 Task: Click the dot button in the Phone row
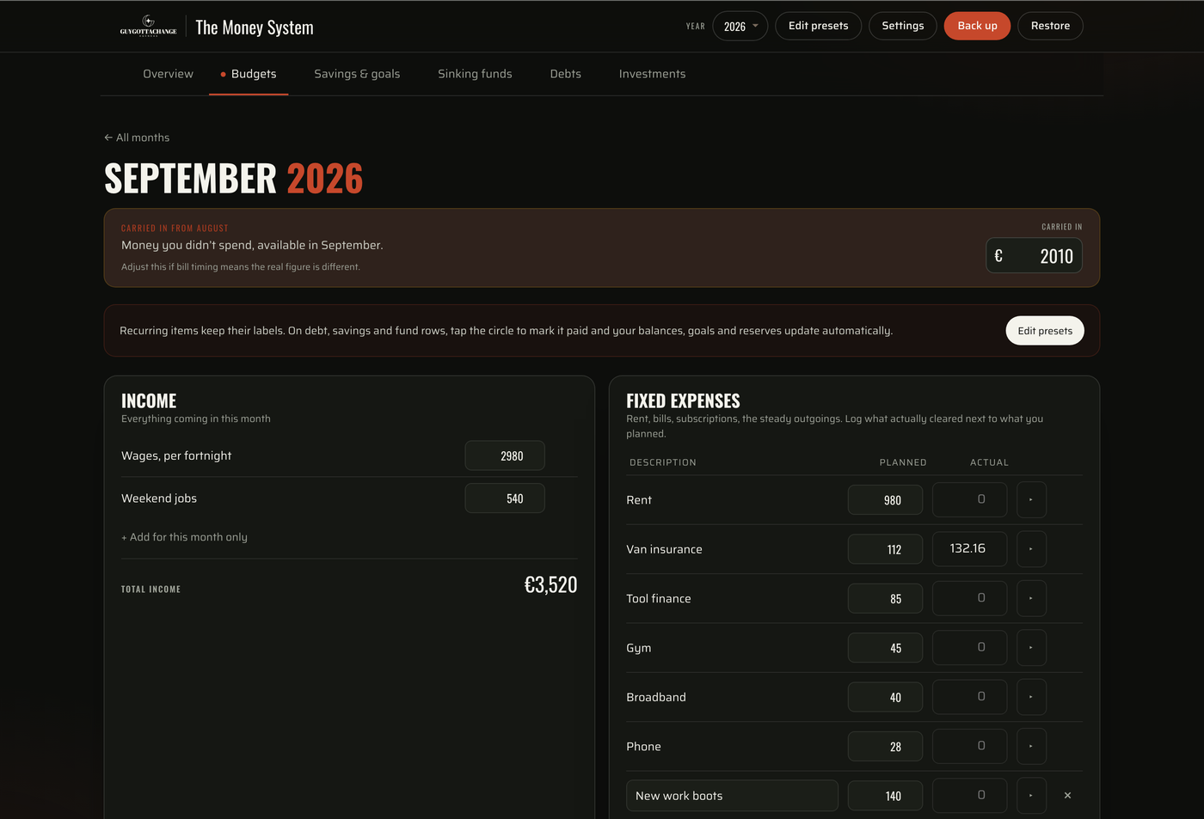[1031, 746]
